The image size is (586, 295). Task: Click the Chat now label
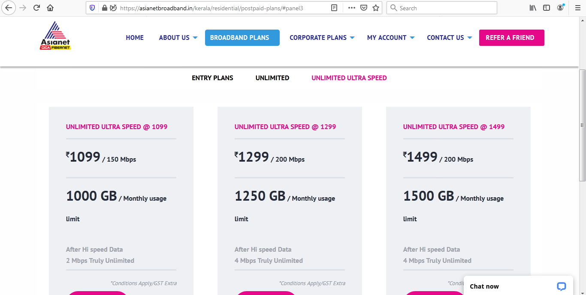pyautogui.click(x=484, y=286)
